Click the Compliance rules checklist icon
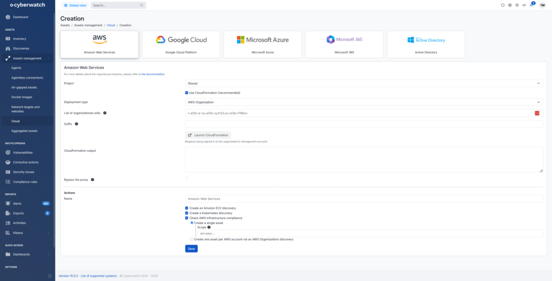This screenshot has height=281, width=552. click(8, 182)
